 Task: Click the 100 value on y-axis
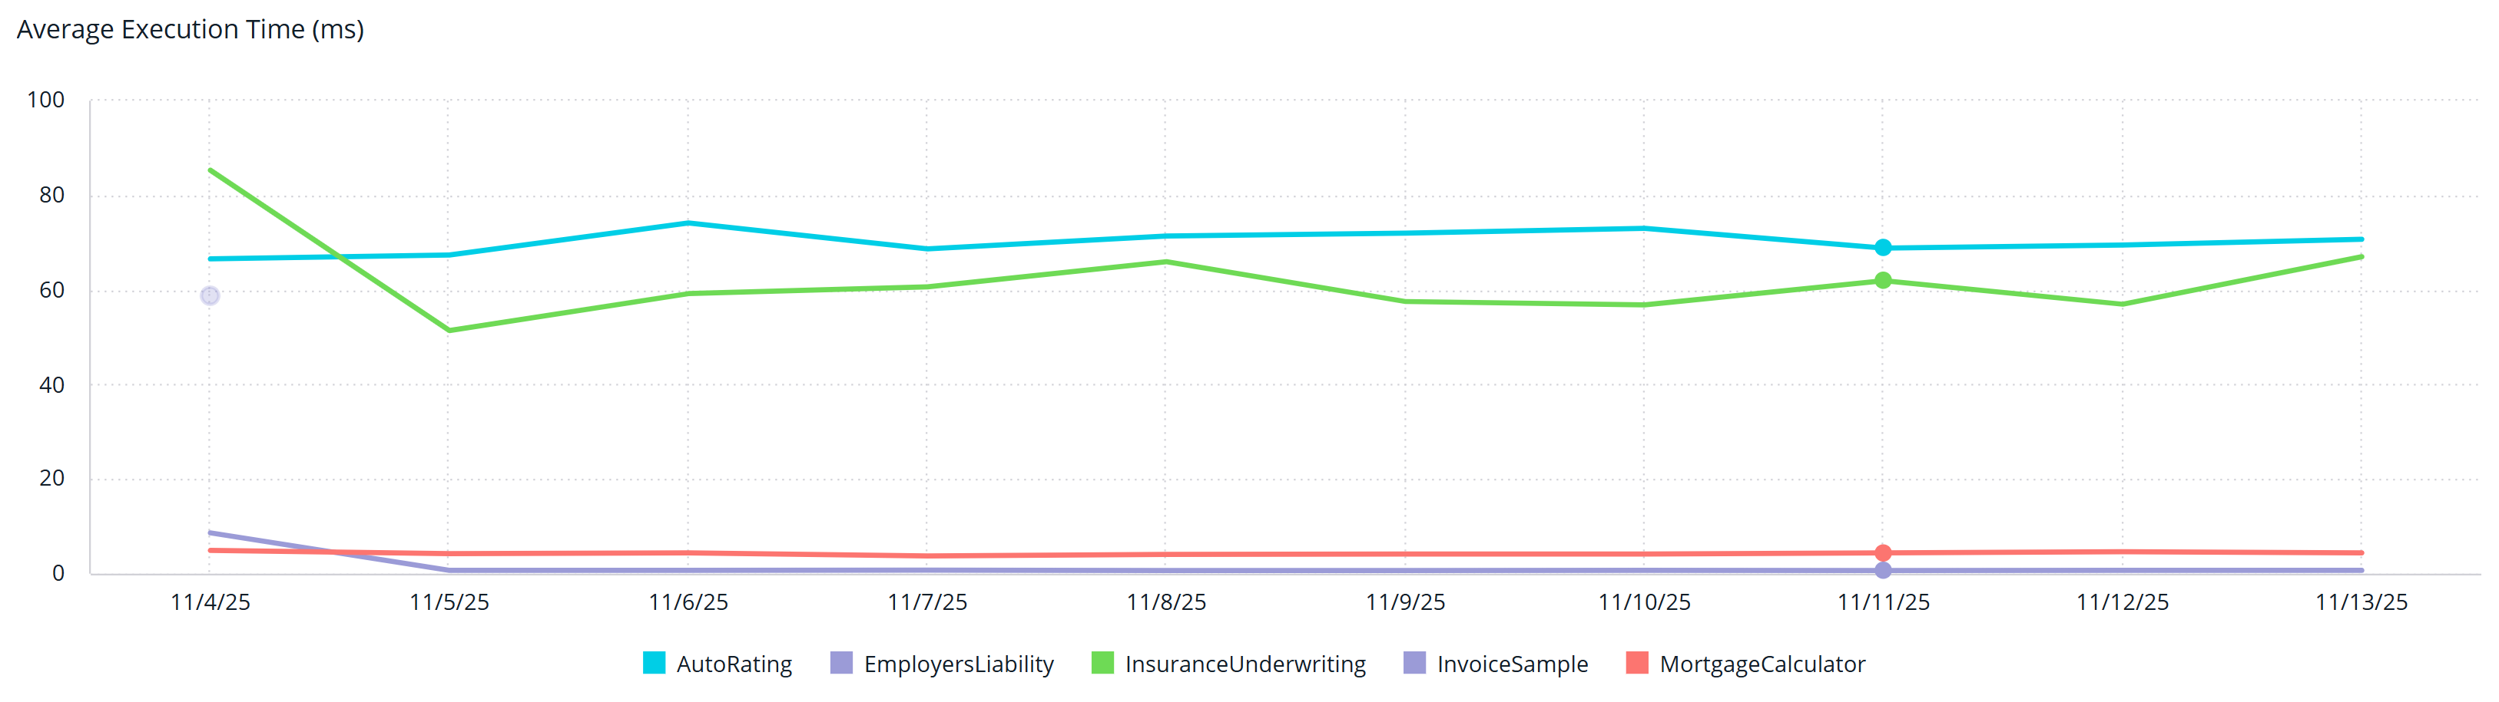coord(45,100)
